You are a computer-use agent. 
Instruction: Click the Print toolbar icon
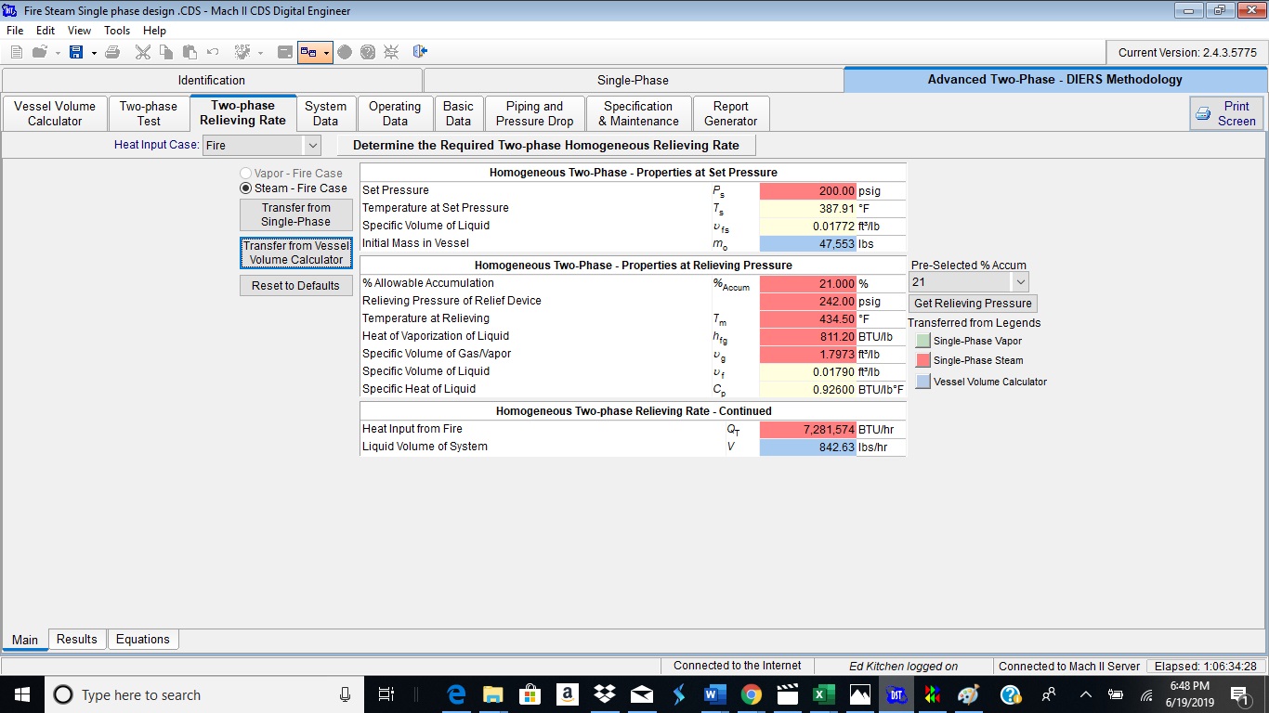click(112, 52)
